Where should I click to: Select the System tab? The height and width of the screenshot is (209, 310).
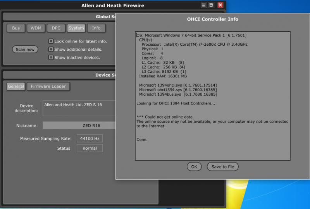pos(76,28)
